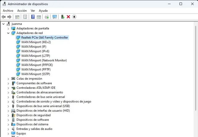Screen dimensions: 198x137
Task: Select Entradas y salidas de audio
Action: (34, 129)
